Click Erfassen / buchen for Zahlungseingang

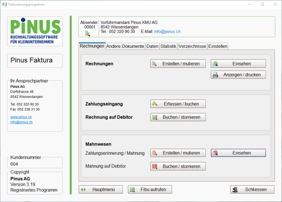pyautogui.click(x=178, y=104)
